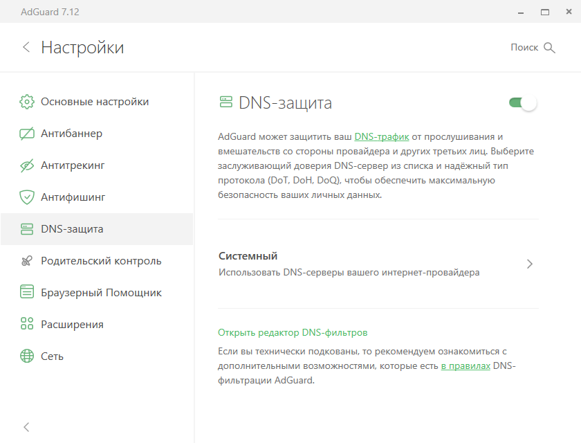Open the Антибаннер section
This screenshot has height=443, width=581.
tap(97, 134)
